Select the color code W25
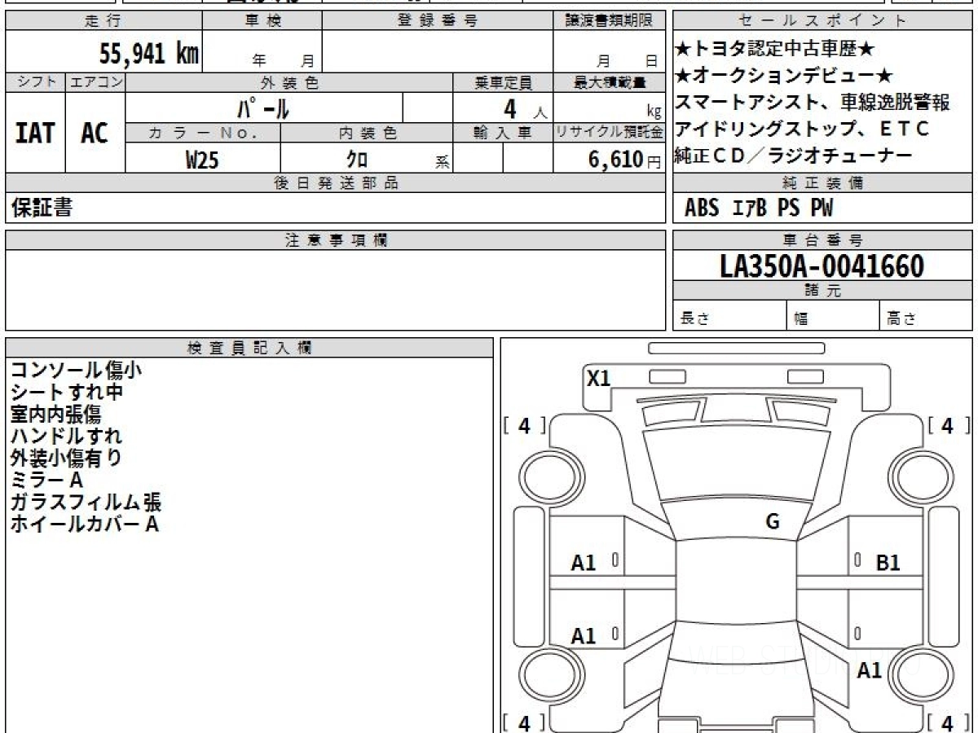The height and width of the screenshot is (733, 978). [202, 159]
